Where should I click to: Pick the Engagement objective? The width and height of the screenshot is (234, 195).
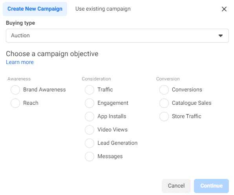pyautogui.click(x=90, y=103)
